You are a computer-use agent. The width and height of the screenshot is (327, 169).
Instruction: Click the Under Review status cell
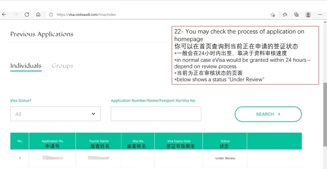tap(225, 158)
